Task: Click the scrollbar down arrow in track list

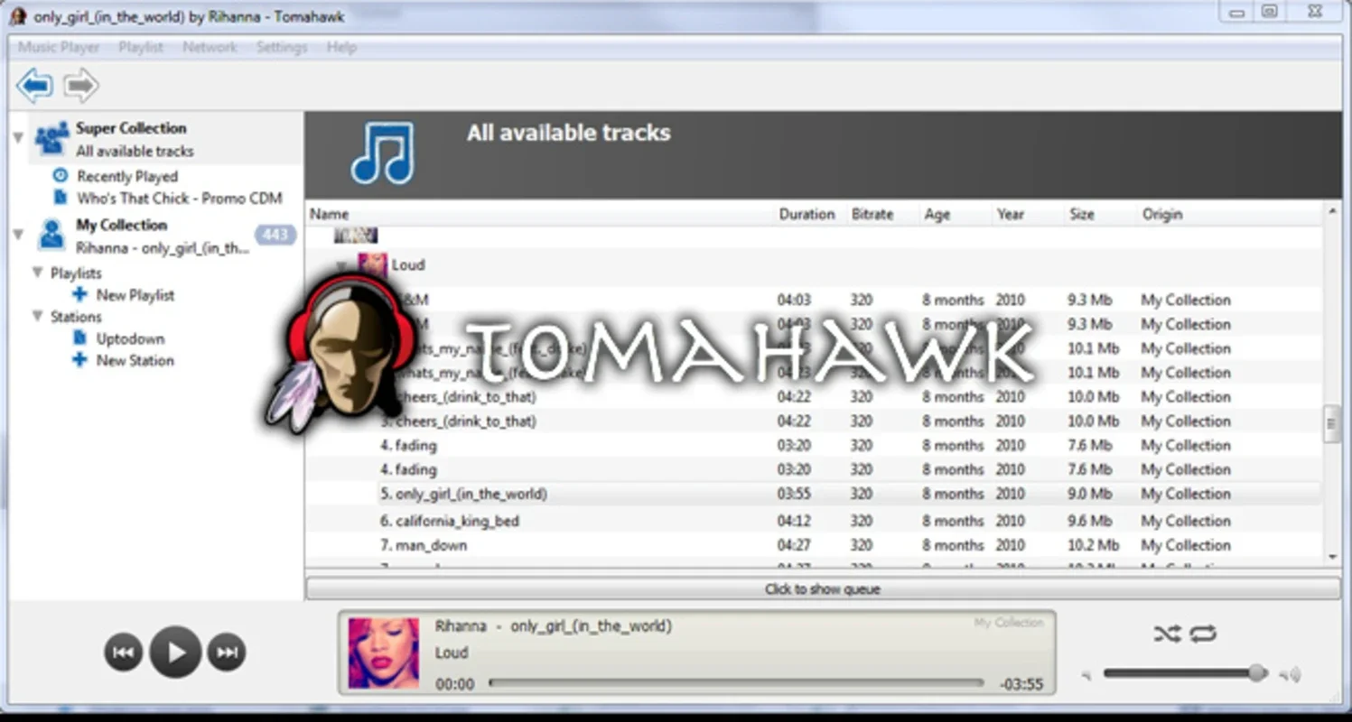Action: coord(1331,557)
